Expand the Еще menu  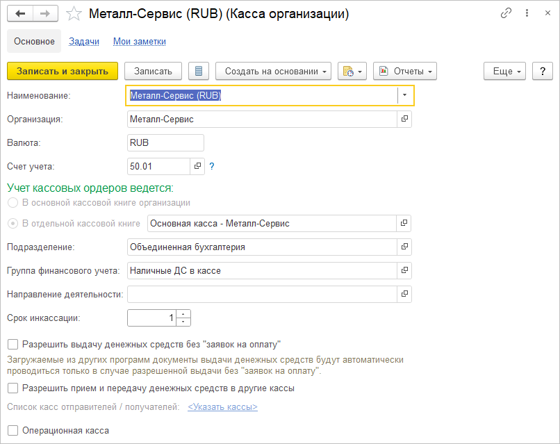pos(504,71)
